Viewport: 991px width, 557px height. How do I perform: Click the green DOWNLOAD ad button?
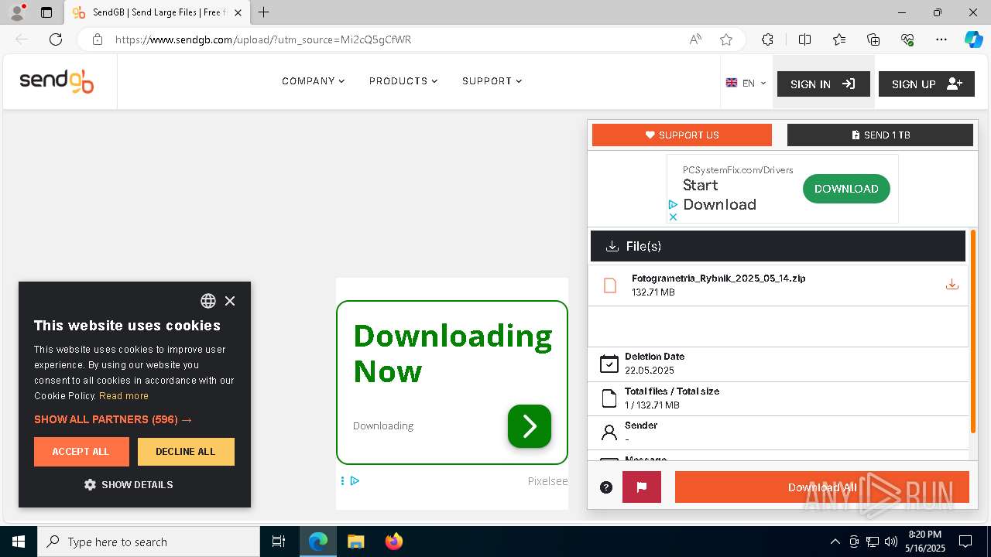click(x=846, y=189)
